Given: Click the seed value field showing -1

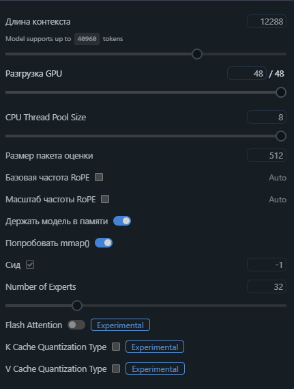Looking at the screenshot, I should [x=267, y=265].
